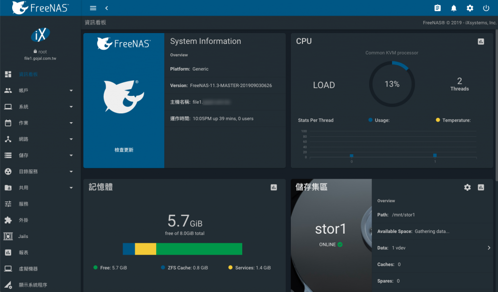The height and width of the screenshot is (292, 498).
Task: Click the FreeNAS logo in header
Action: click(x=40, y=8)
